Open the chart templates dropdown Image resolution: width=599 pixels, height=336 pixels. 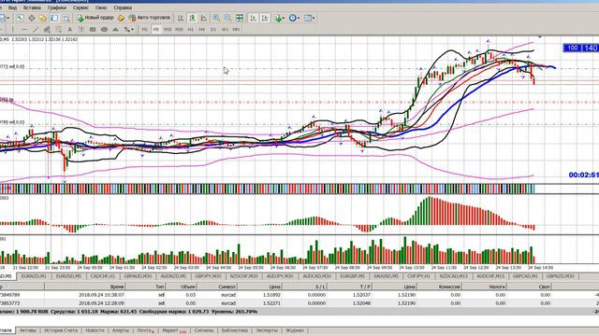click(309, 18)
